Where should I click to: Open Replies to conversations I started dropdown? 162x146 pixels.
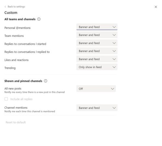(97, 43)
